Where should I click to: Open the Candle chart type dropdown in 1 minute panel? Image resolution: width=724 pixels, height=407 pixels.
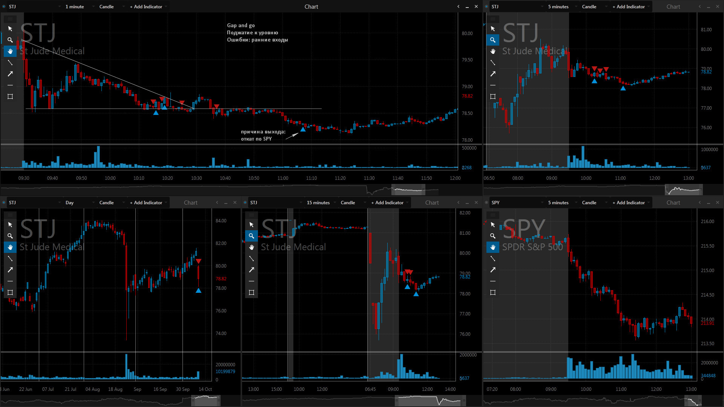112,6
